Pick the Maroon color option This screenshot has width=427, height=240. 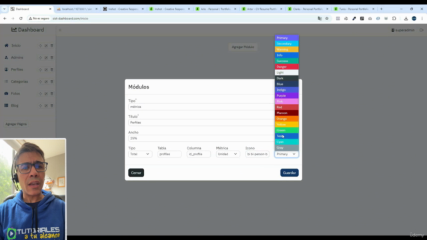286,113
